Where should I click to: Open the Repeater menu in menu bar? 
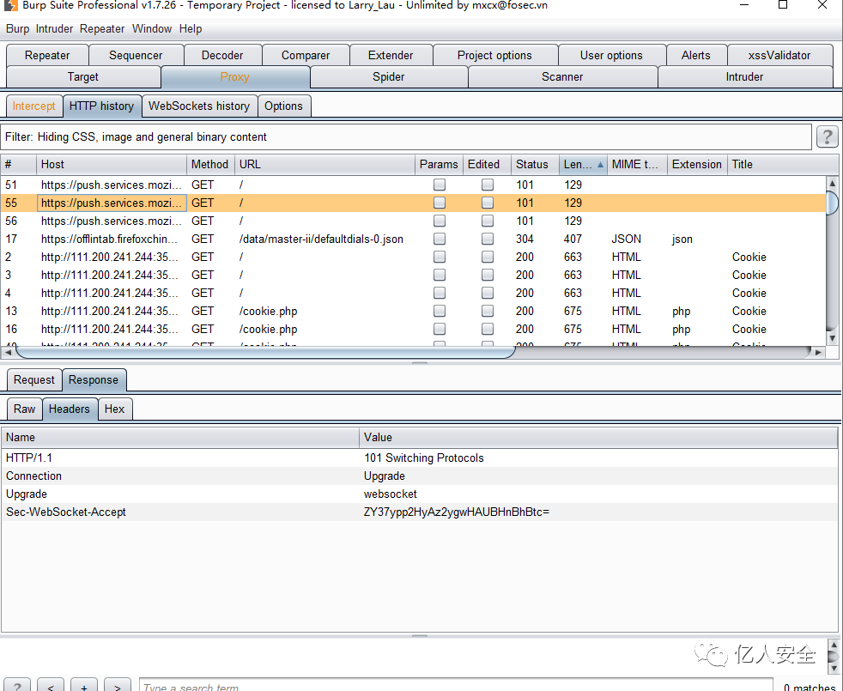pyautogui.click(x=102, y=29)
